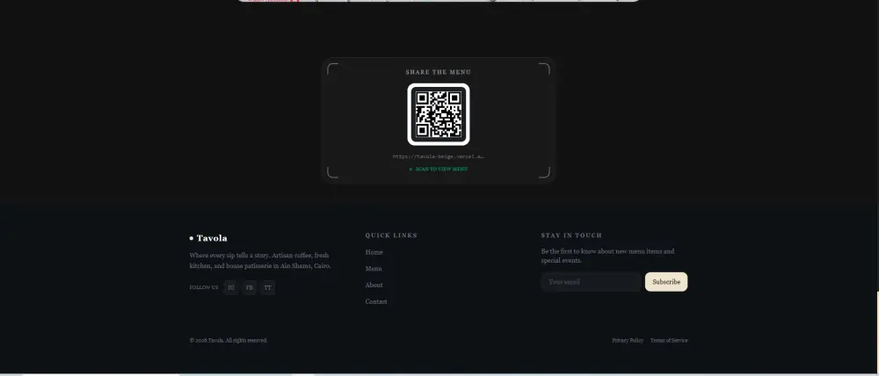Click the 'Where every sip tells a story' description
This screenshot has height=376, width=879.
tap(260, 261)
